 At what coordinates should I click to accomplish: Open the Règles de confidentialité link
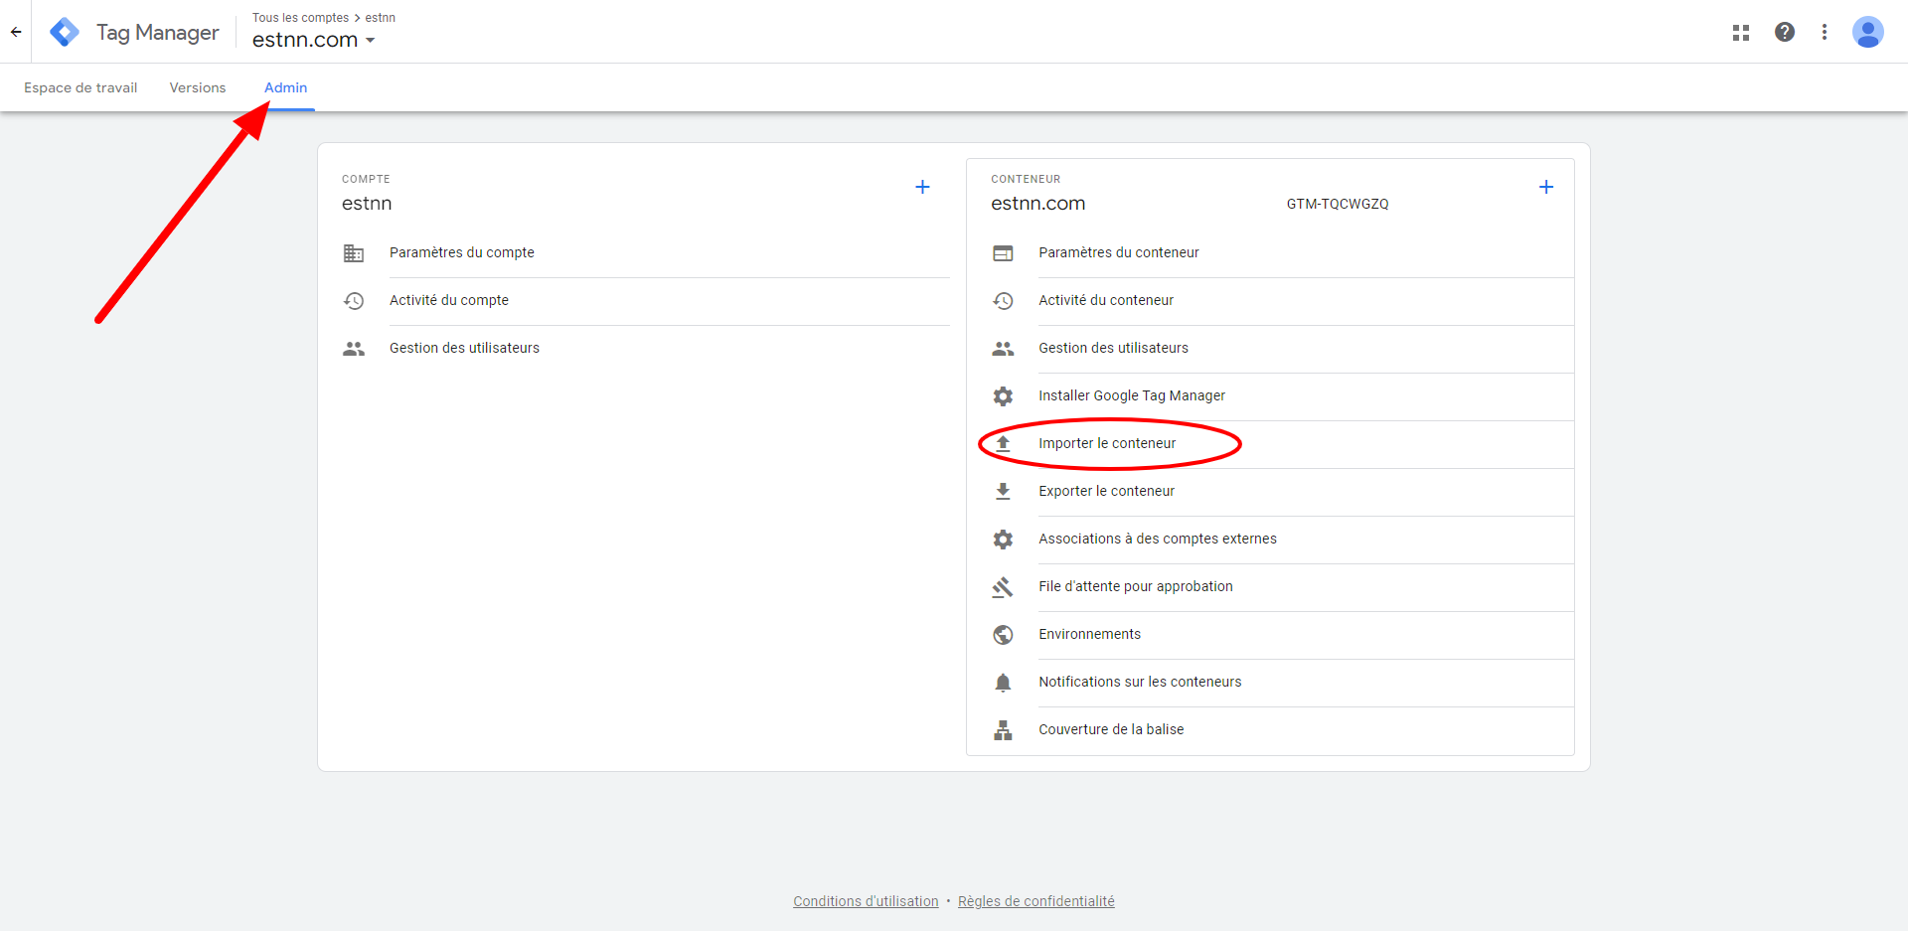(1035, 901)
